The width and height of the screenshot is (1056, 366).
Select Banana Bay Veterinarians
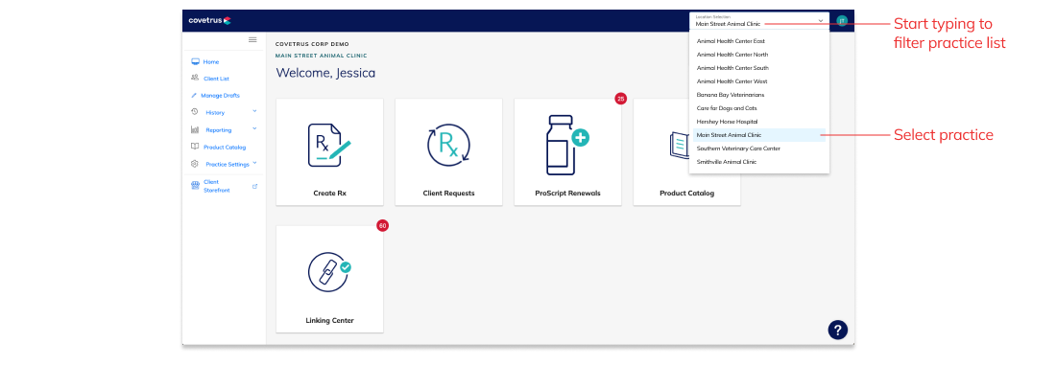point(759,95)
